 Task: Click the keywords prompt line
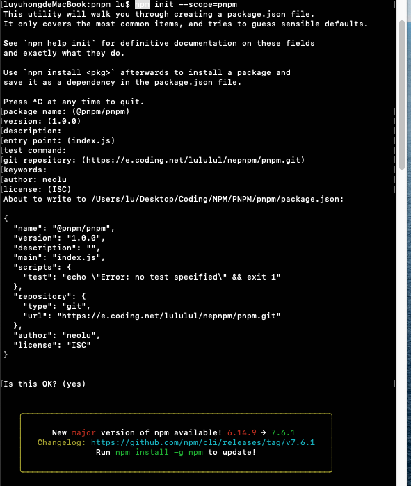25,170
